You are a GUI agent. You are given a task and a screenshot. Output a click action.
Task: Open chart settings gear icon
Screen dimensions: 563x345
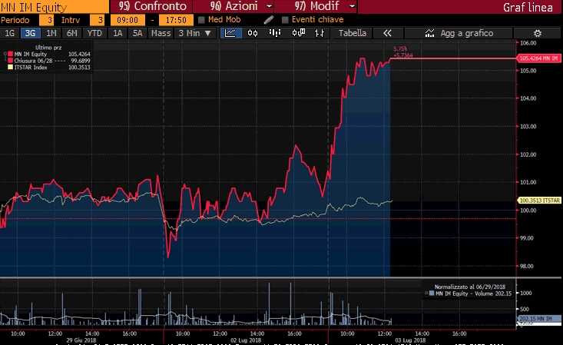click(x=538, y=33)
